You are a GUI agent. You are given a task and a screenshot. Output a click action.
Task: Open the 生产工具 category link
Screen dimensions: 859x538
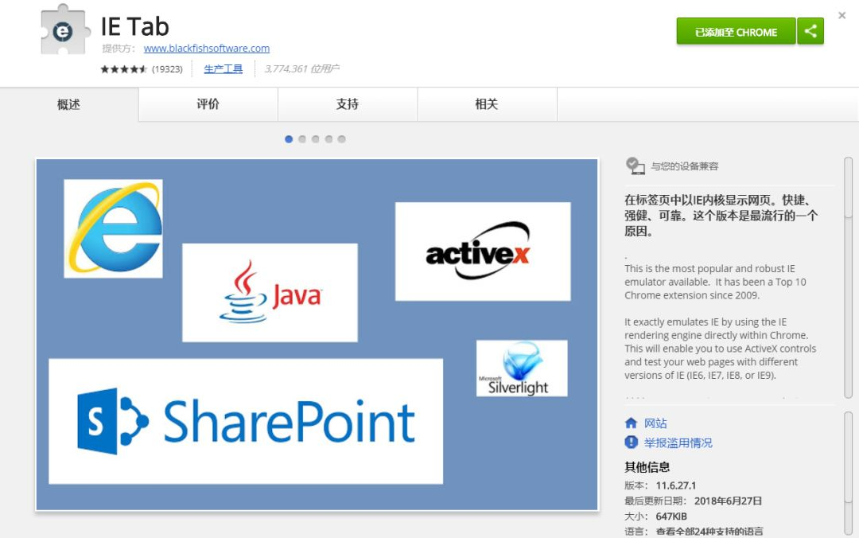223,69
